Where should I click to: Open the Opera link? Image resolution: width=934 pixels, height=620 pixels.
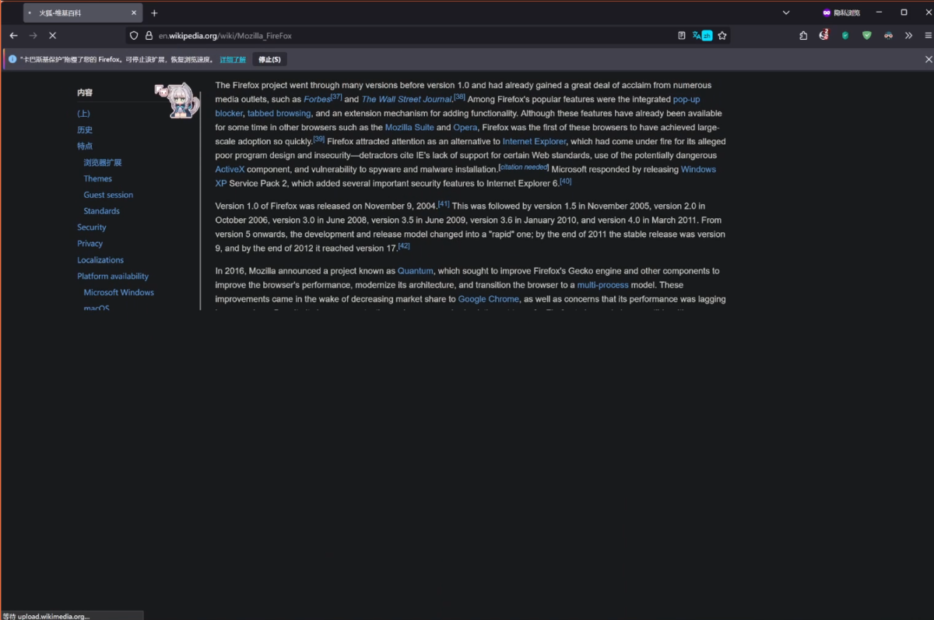(x=465, y=128)
